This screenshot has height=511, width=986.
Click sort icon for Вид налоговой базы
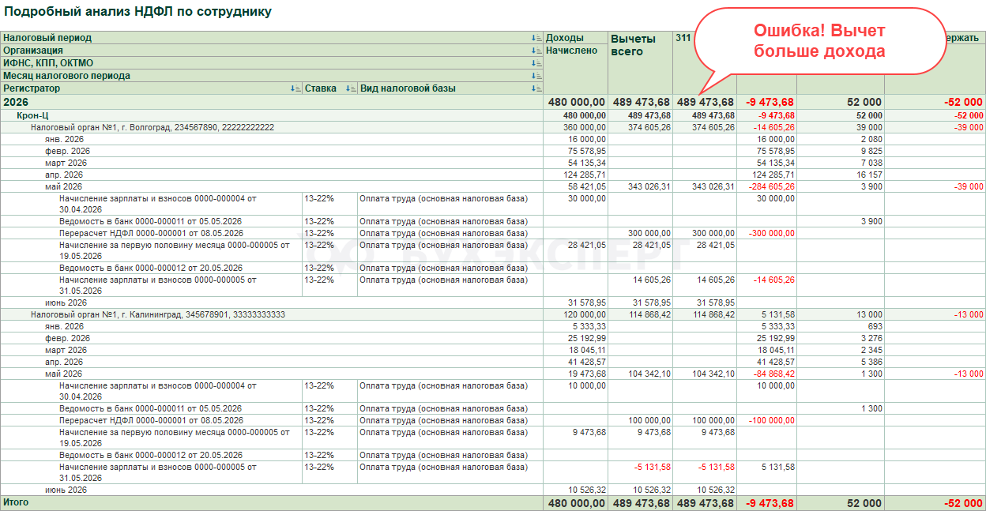(x=536, y=88)
